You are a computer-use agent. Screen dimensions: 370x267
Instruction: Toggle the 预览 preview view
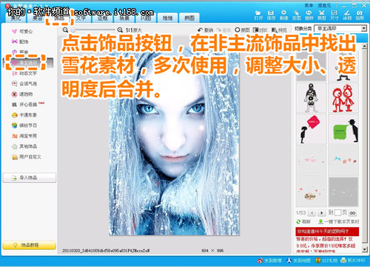(279, 30)
